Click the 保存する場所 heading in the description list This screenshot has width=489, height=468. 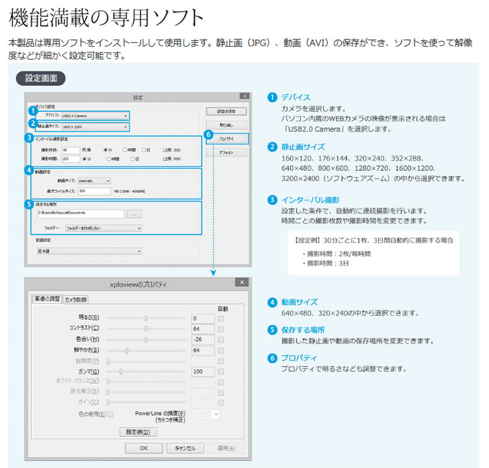tap(303, 330)
